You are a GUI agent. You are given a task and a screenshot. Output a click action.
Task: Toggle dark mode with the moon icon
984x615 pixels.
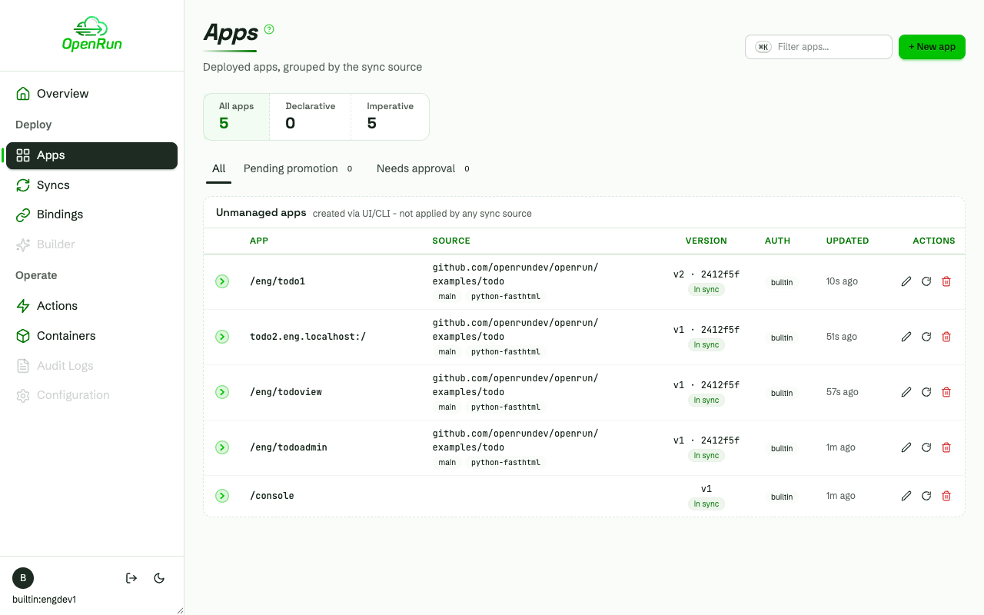[160, 578]
